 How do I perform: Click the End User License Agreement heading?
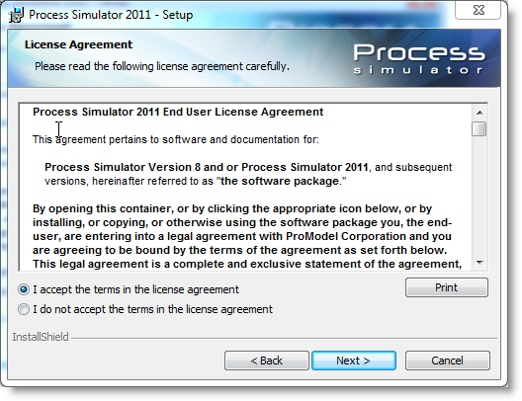click(178, 112)
